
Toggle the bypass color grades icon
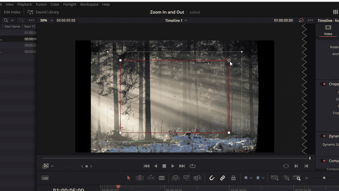tap(301, 20)
